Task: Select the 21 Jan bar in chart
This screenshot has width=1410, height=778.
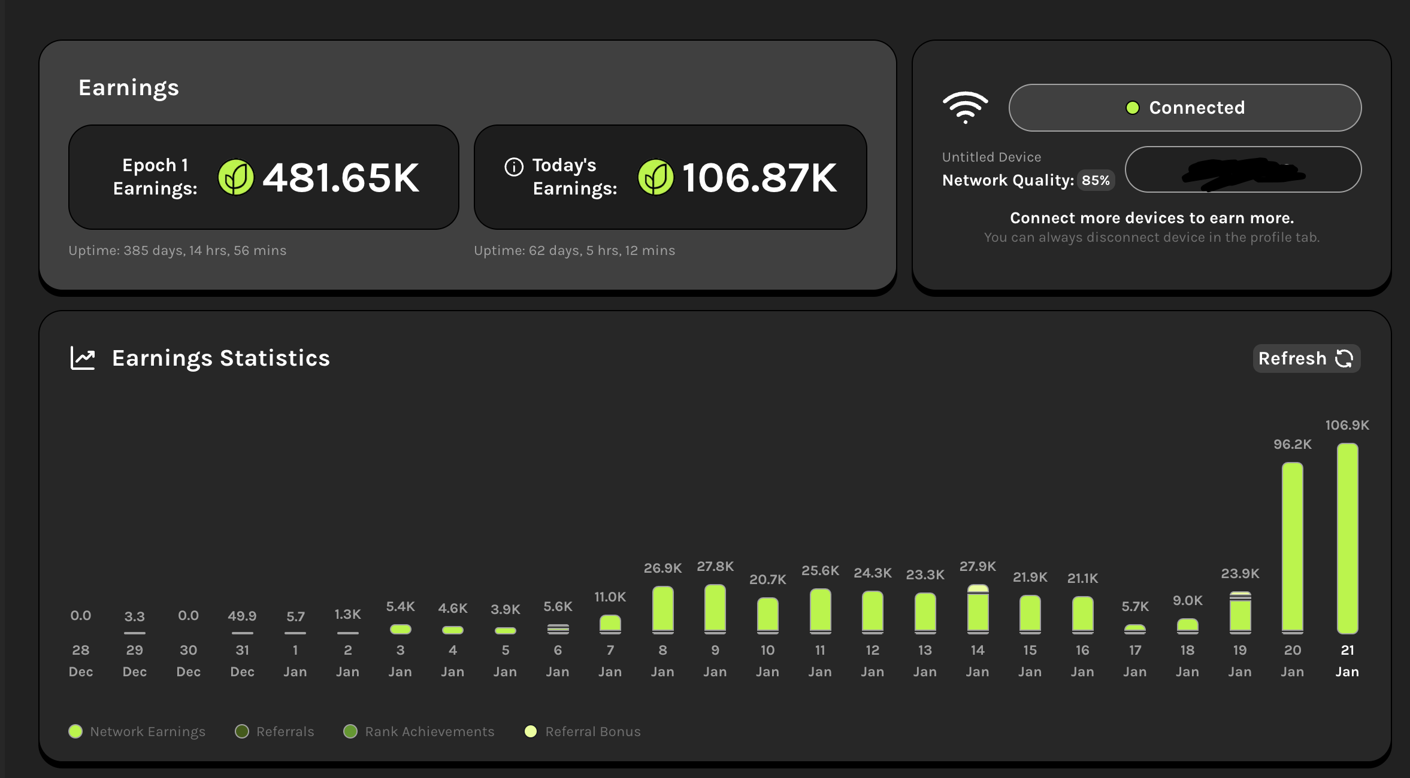Action: [x=1347, y=539]
